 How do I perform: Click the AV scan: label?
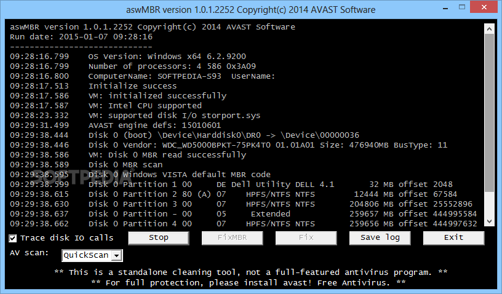[x=29, y=253]
